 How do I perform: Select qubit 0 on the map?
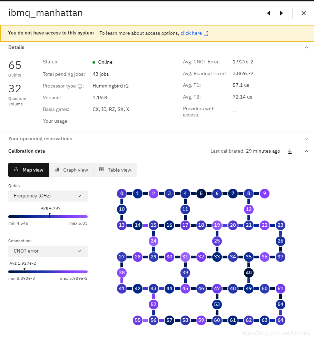pyautogui.click(x=122, y=194)
